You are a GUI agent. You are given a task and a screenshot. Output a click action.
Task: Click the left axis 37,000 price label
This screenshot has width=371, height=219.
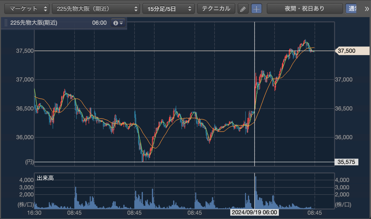[24, 80]
